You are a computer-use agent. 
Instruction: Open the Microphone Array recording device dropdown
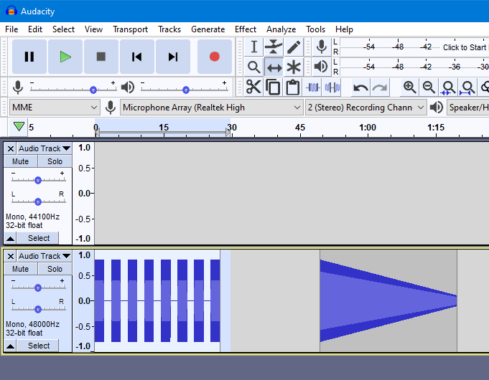(x=211, y=108)
